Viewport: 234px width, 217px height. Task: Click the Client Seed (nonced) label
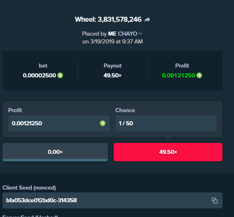(29, 188)
